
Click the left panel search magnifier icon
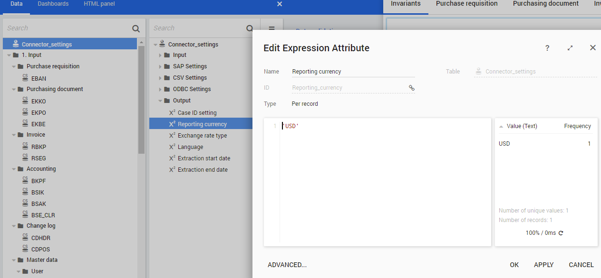point(136,28)
